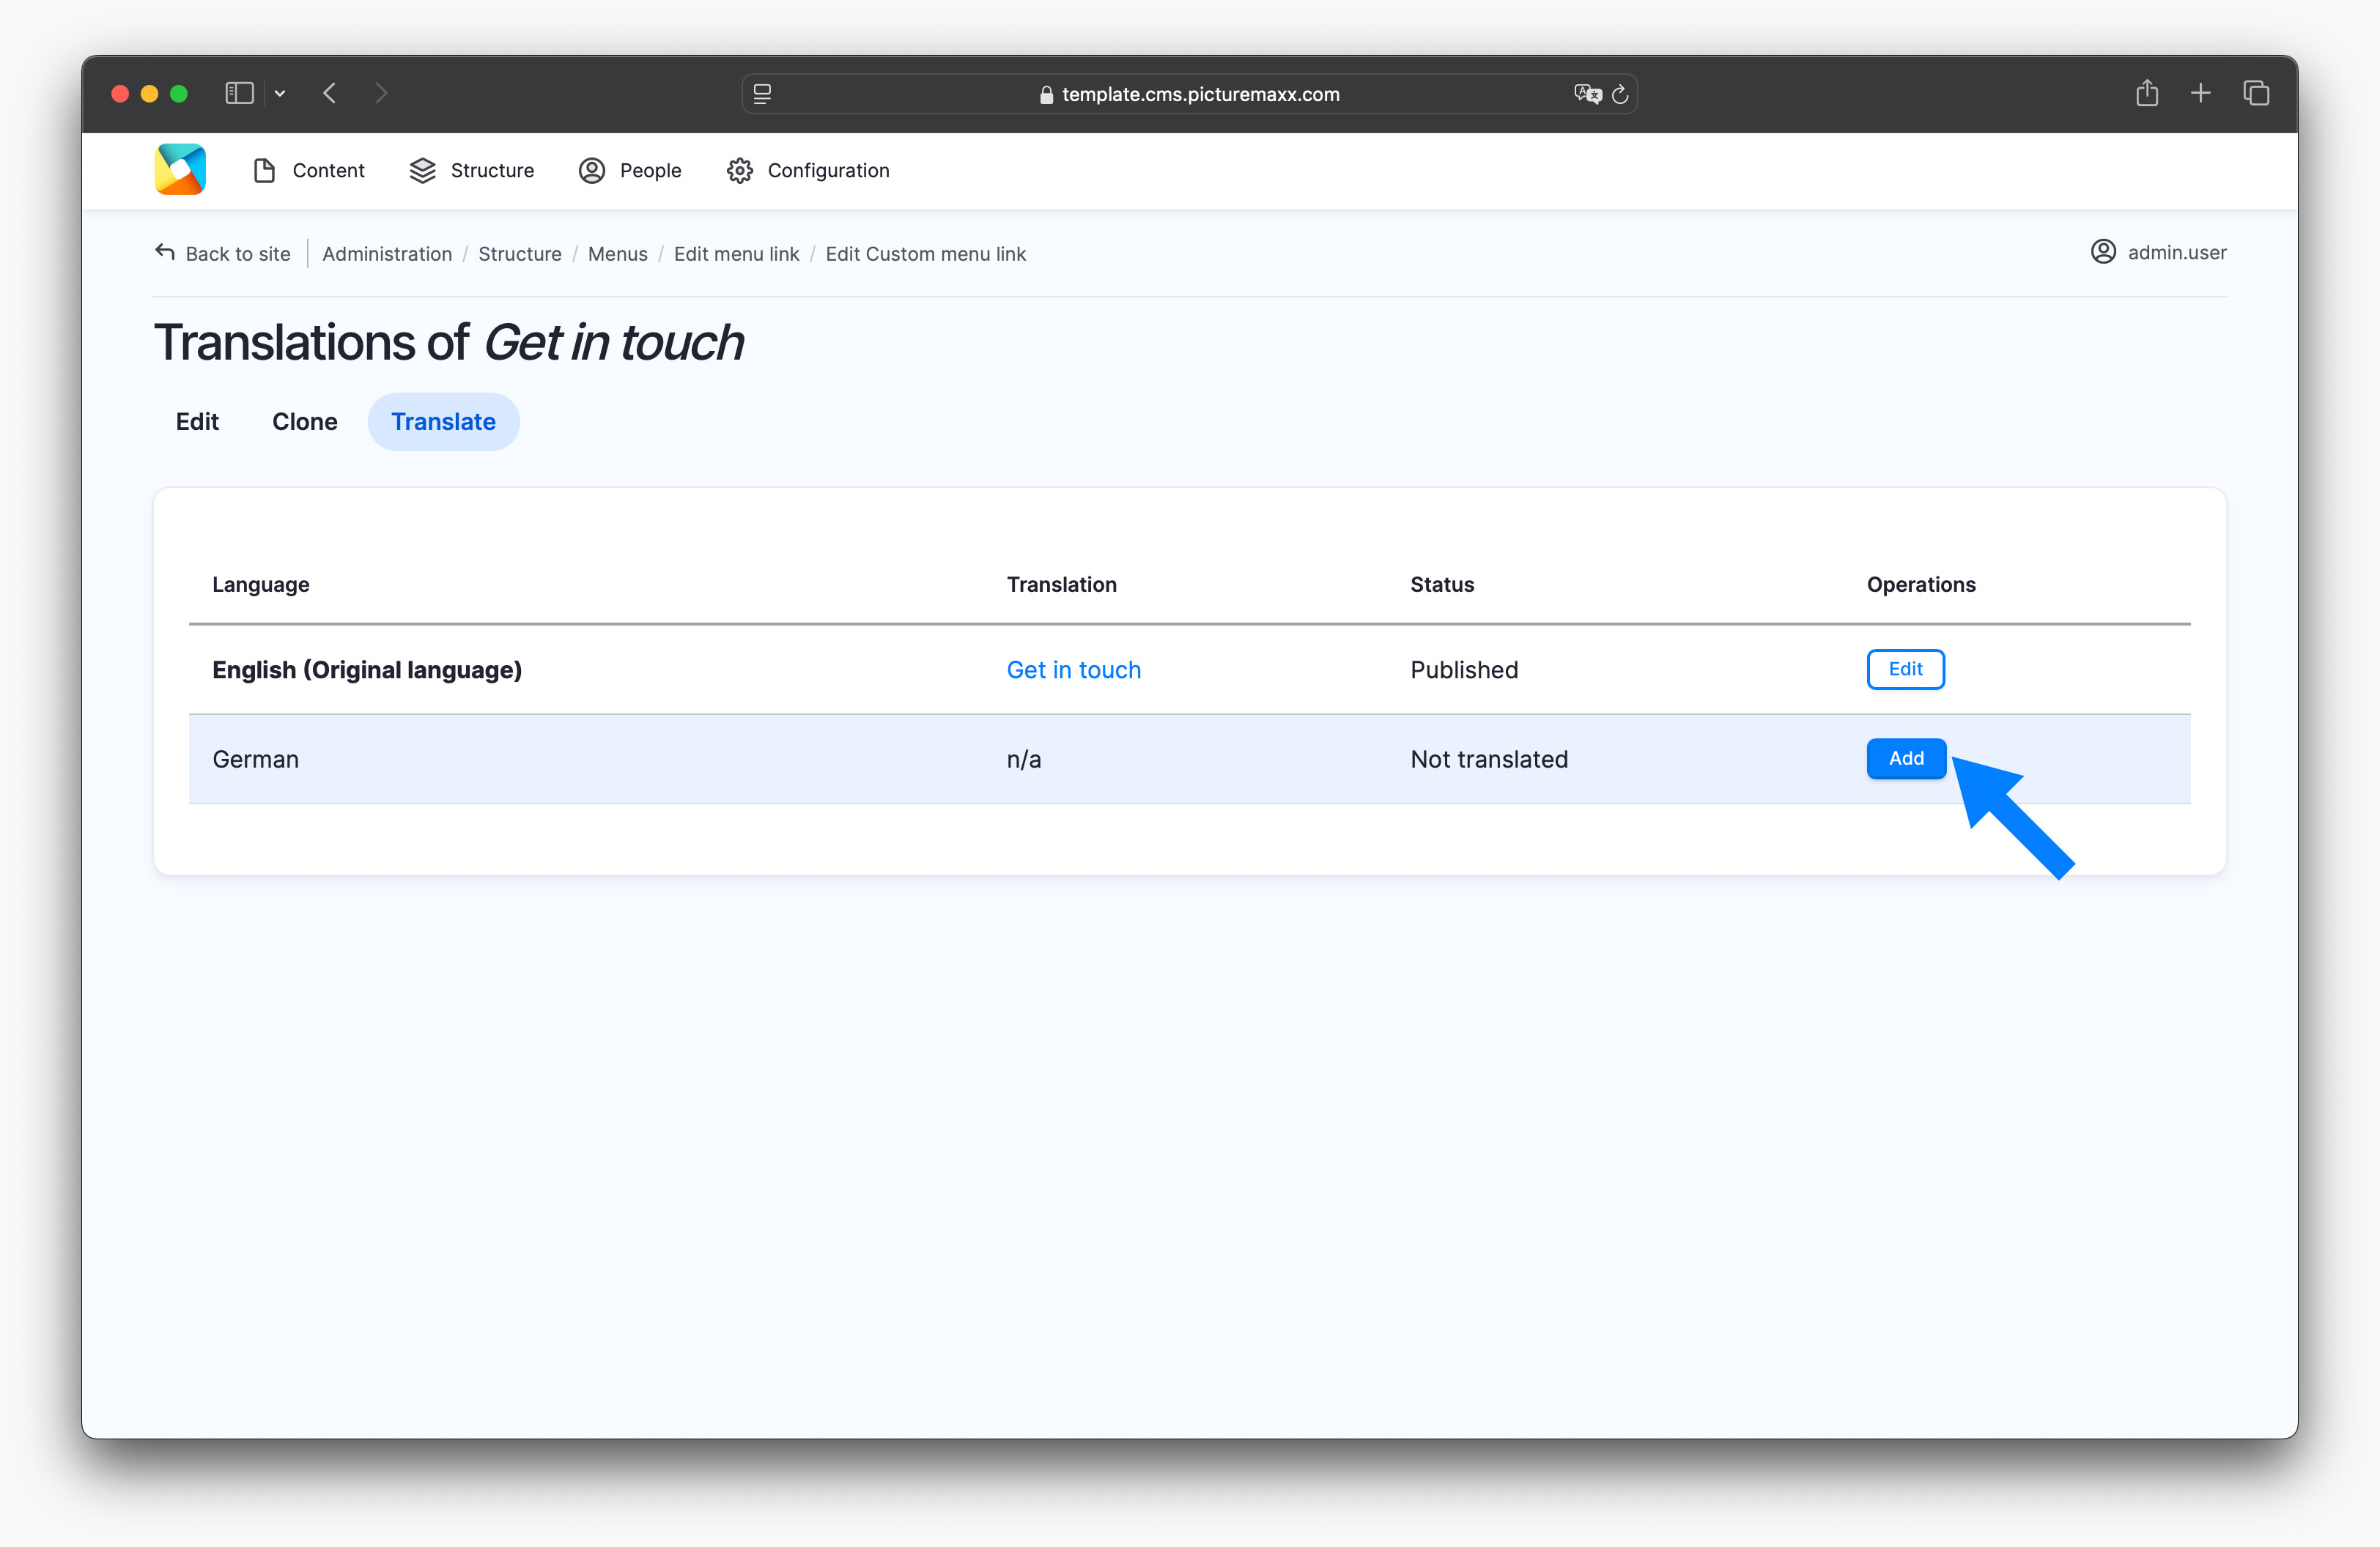This screenshot has height=1547, width=2380.
Task: Go to Edit menu link breadcrumb
Action: (737, 254)
